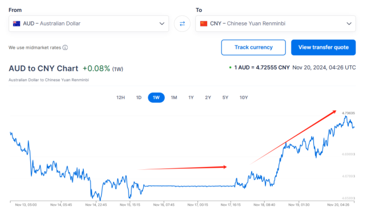Expand the CNY currency dropdown arrow

coord(349,23)
